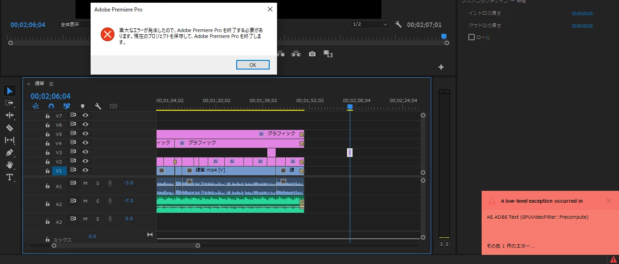This screenshot has height=264, width=619.
Task: Click OK in the error dialog
Action: click(x=253, y=65)
